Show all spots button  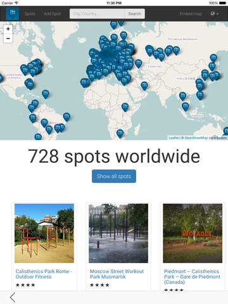click(x=114, y=176)
